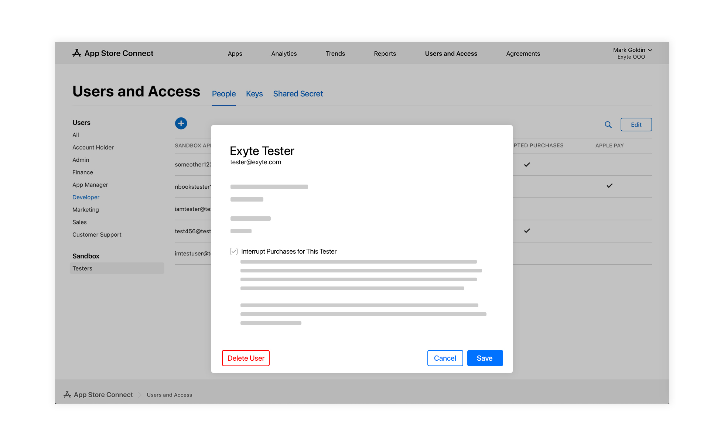Click Cancel to dismiss the modal
Viewport: 724px width, 443px height.
(445, 358)
